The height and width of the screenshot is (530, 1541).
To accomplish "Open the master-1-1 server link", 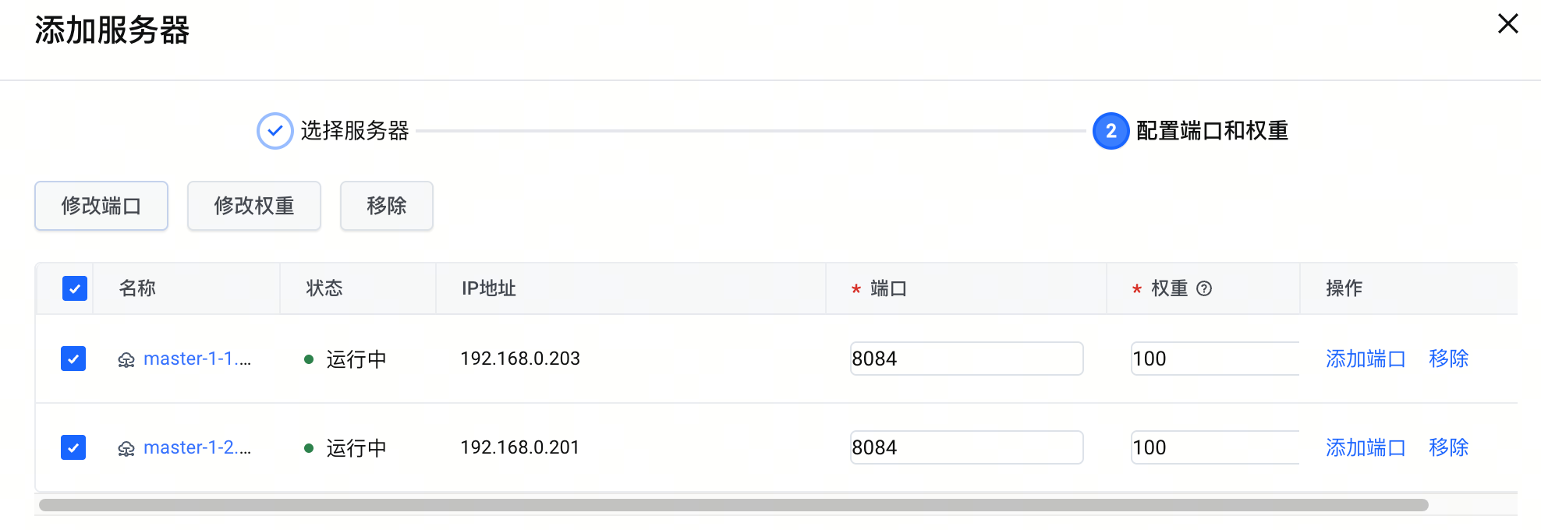I will click(x=197, y=359).
